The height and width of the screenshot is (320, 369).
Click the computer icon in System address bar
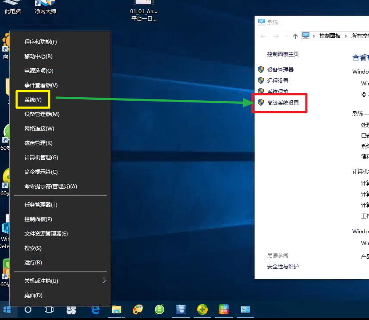306,36
